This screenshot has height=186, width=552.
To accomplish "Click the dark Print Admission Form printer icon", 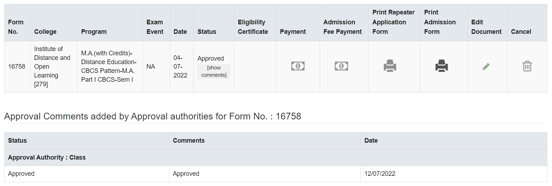I will click(442, 66).
